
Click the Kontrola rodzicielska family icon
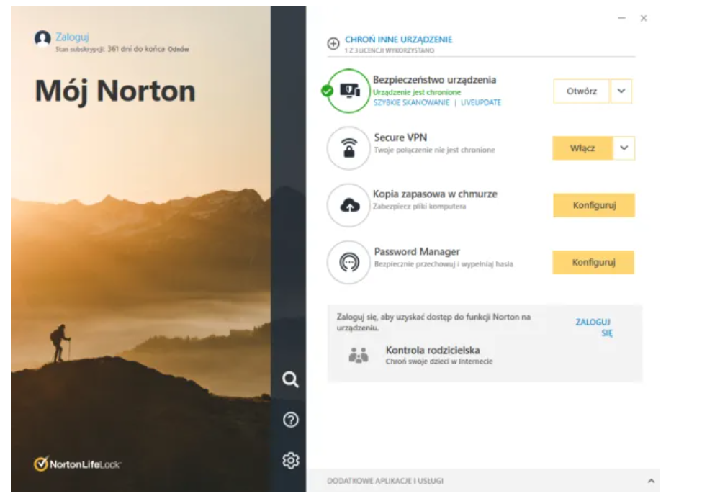[x=358, y=355]
